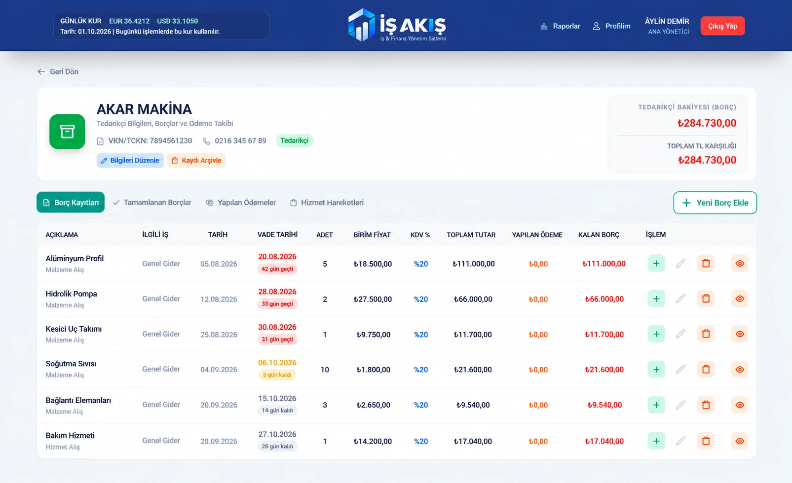Image resolution: width=792 pixels, height=483 pixels.
Task: Edit Bakım Hizmeti using the pencil icon
Action: [x=680, y=441]
